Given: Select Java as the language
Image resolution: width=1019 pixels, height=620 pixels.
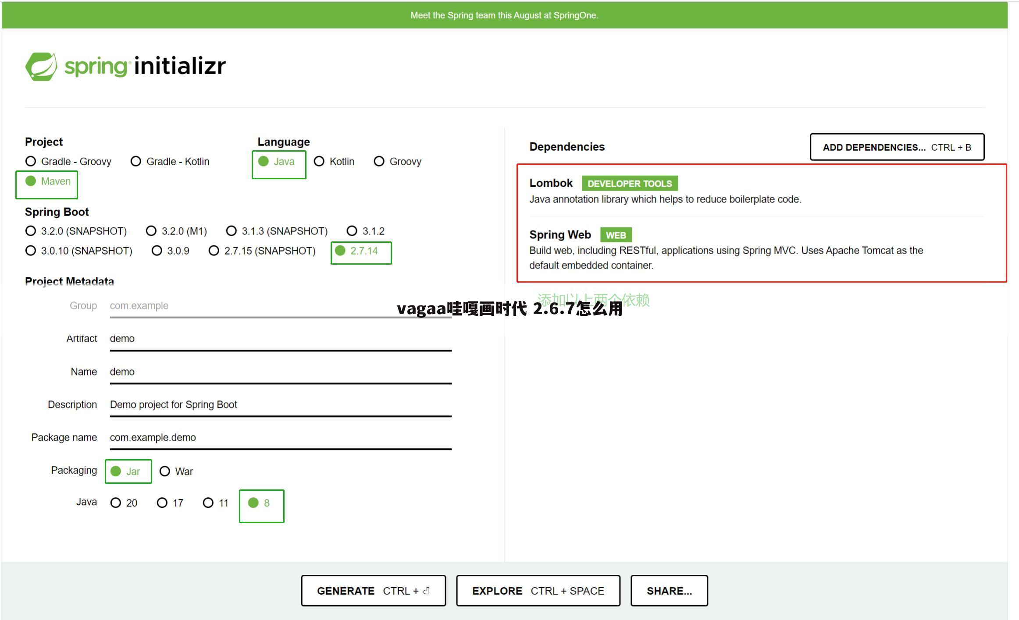Looking at the screenshot, I should (276, 162).
